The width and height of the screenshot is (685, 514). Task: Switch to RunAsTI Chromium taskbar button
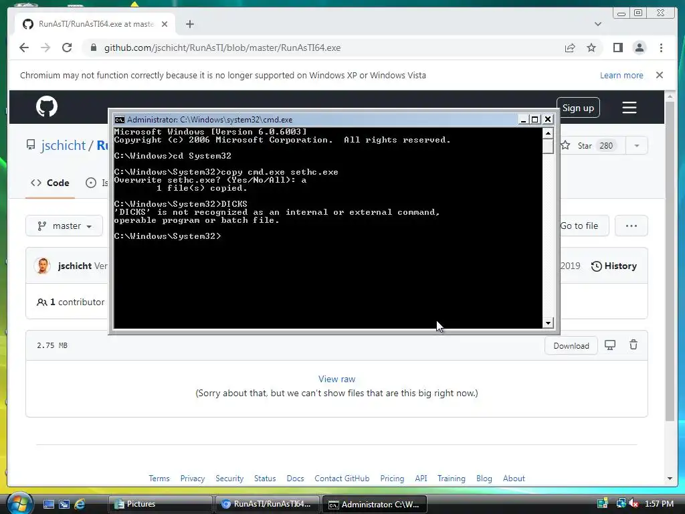(x=268, y=504)
